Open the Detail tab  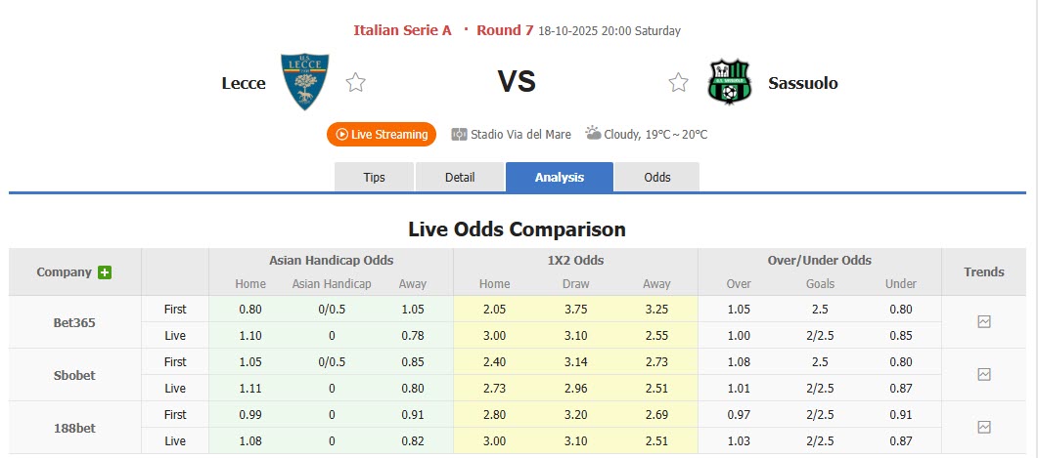[460, 177]
